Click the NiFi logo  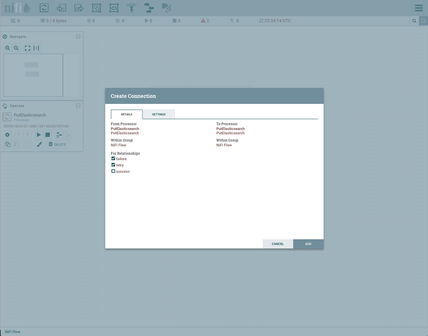[x=17, y=8]
